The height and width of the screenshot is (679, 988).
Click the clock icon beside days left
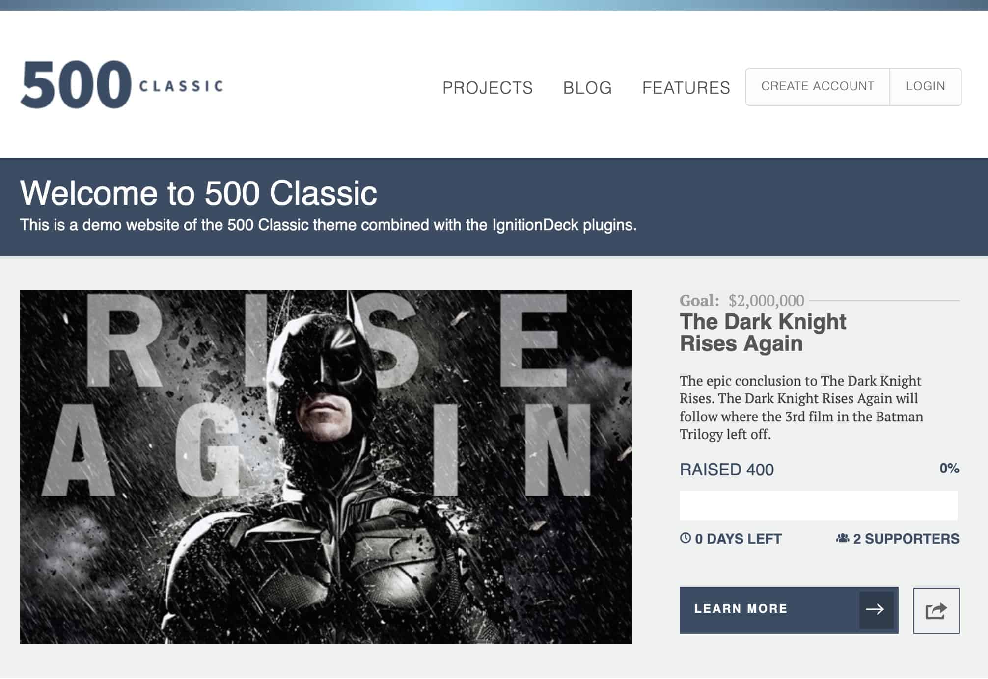pos(685,538)
